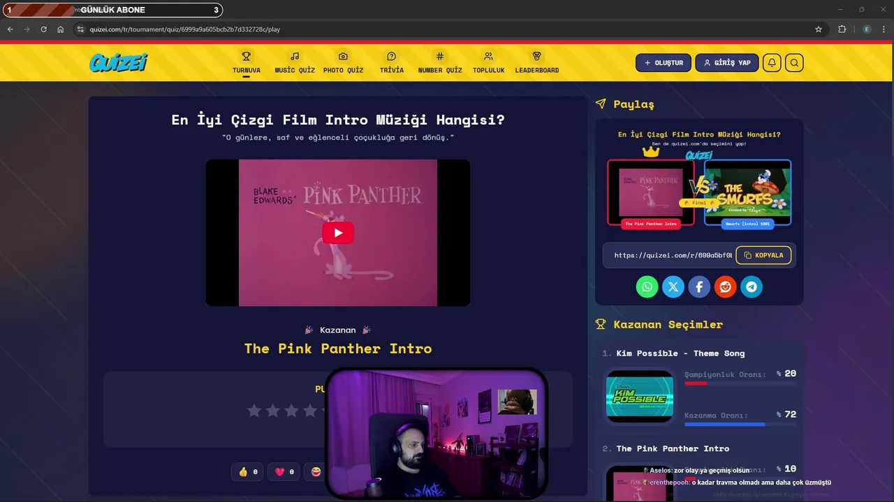
Task: Click the thumbs up reaction
Action: (248, 472)
